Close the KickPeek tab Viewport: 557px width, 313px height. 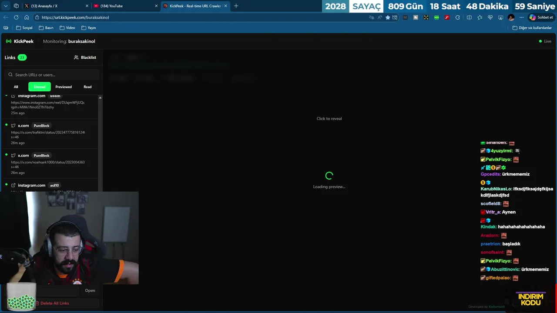225,6
